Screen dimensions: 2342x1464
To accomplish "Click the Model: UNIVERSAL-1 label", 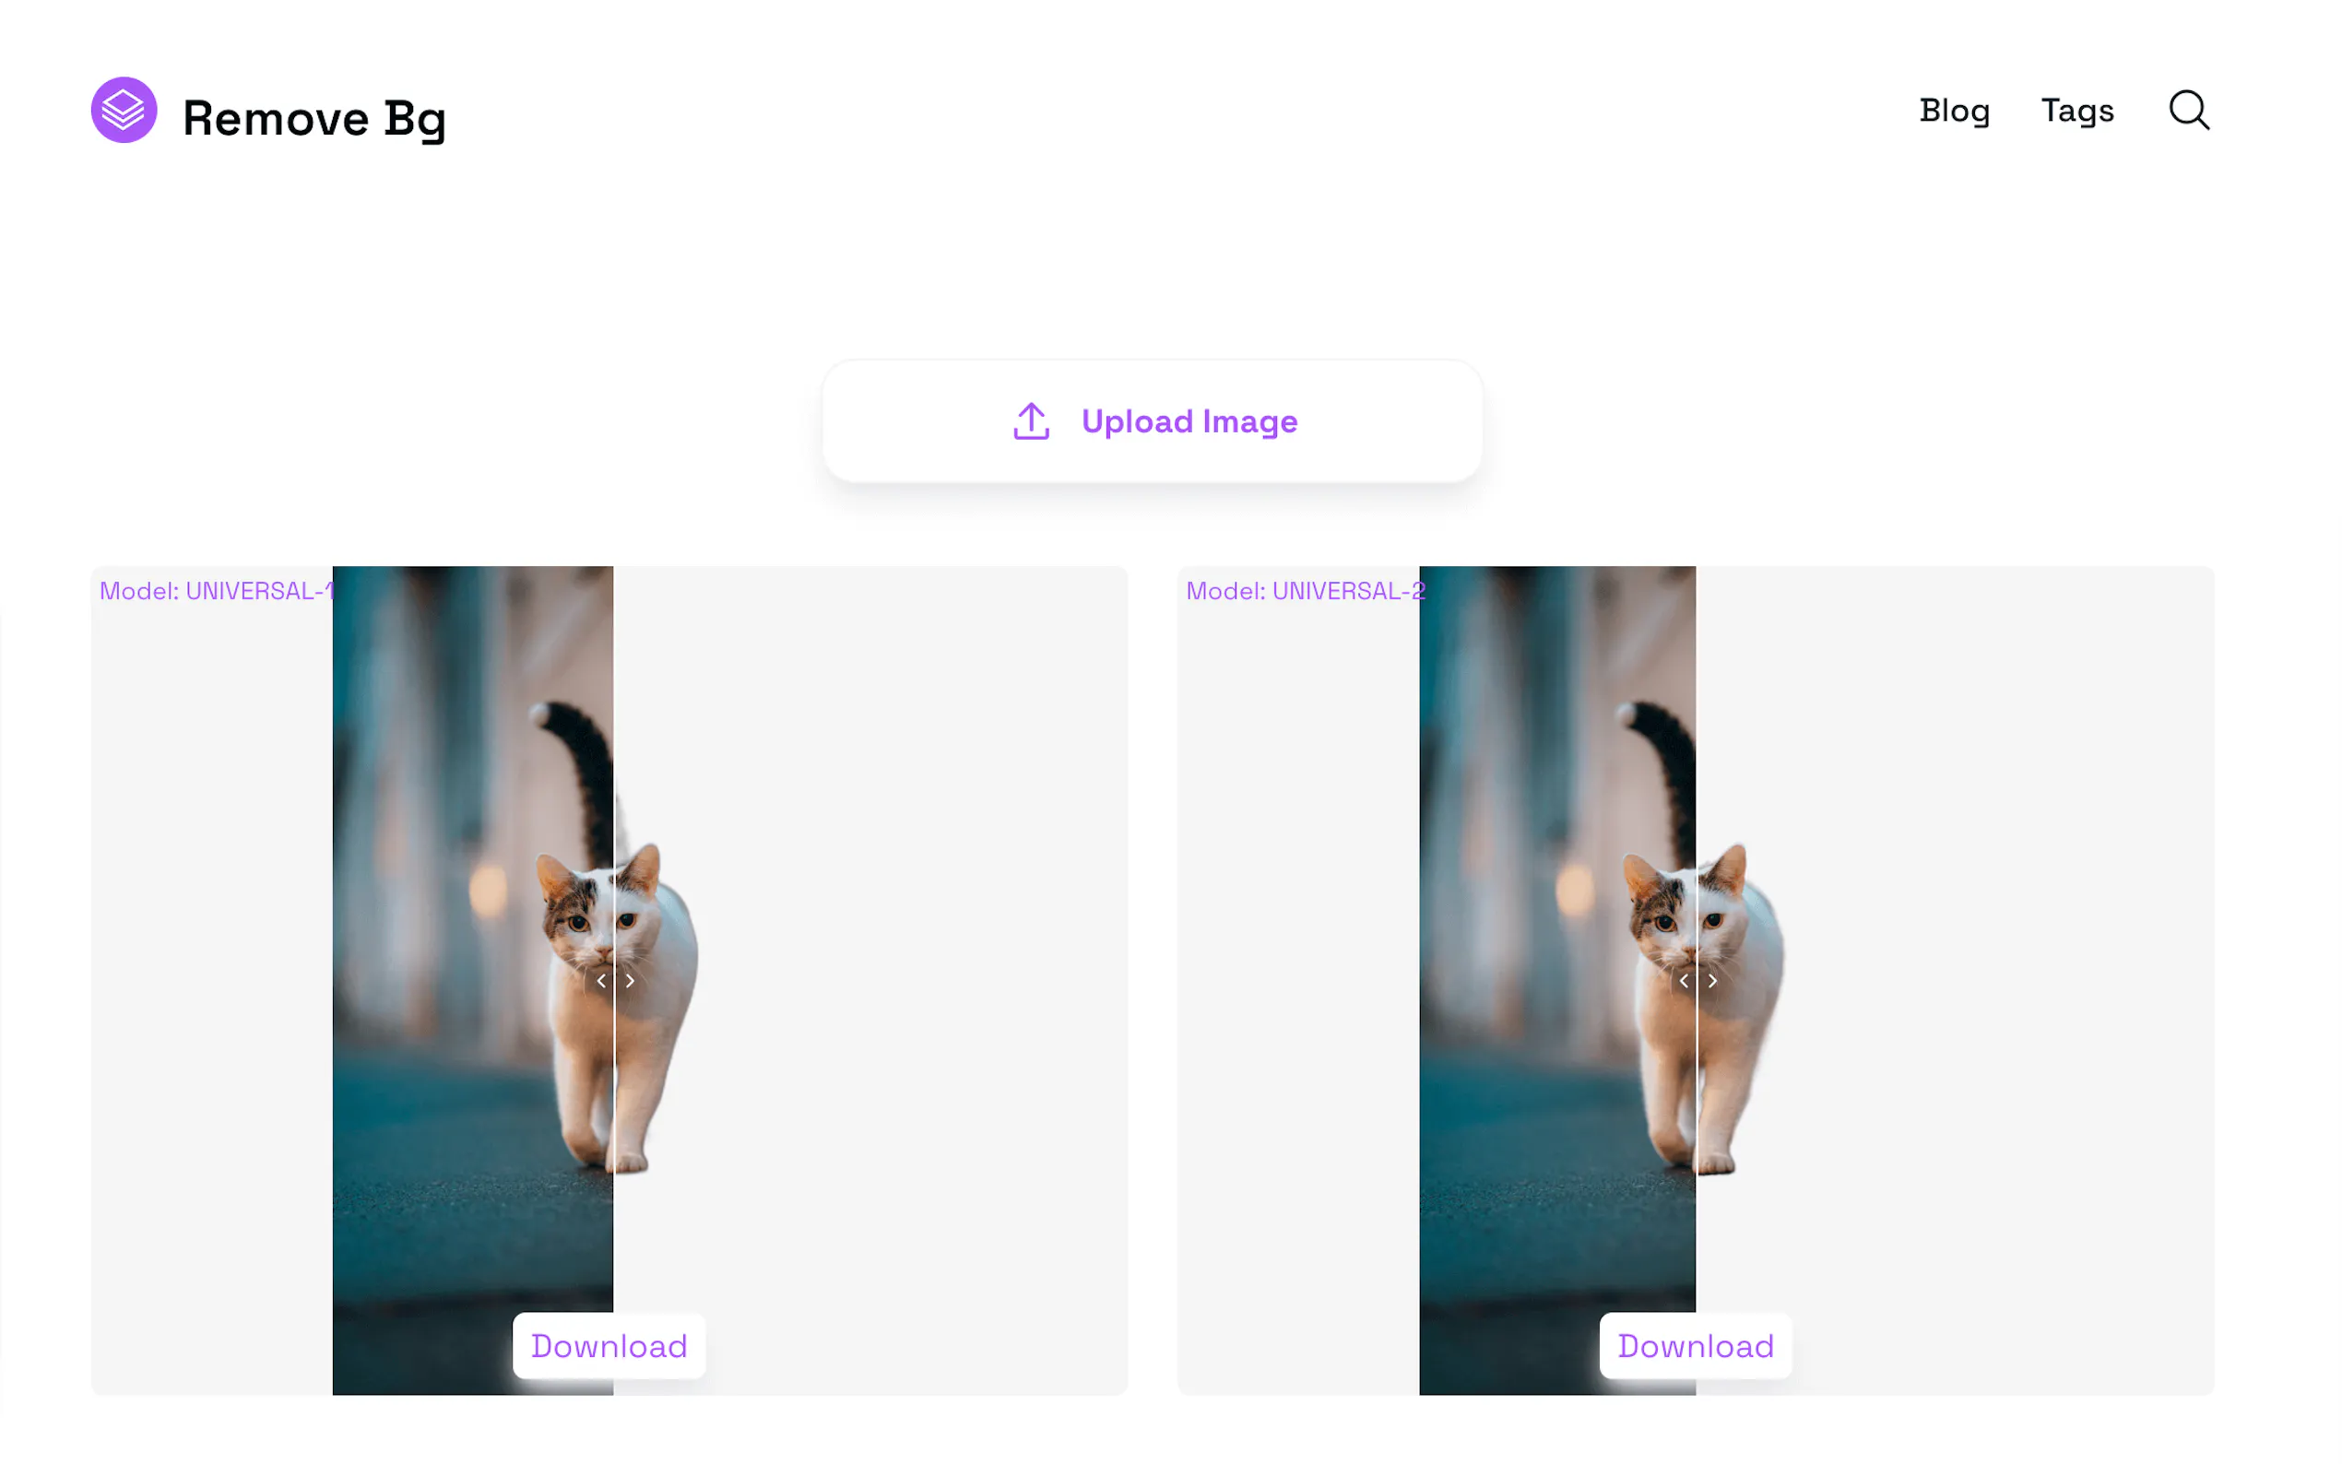I will click(x=217, y=591).
